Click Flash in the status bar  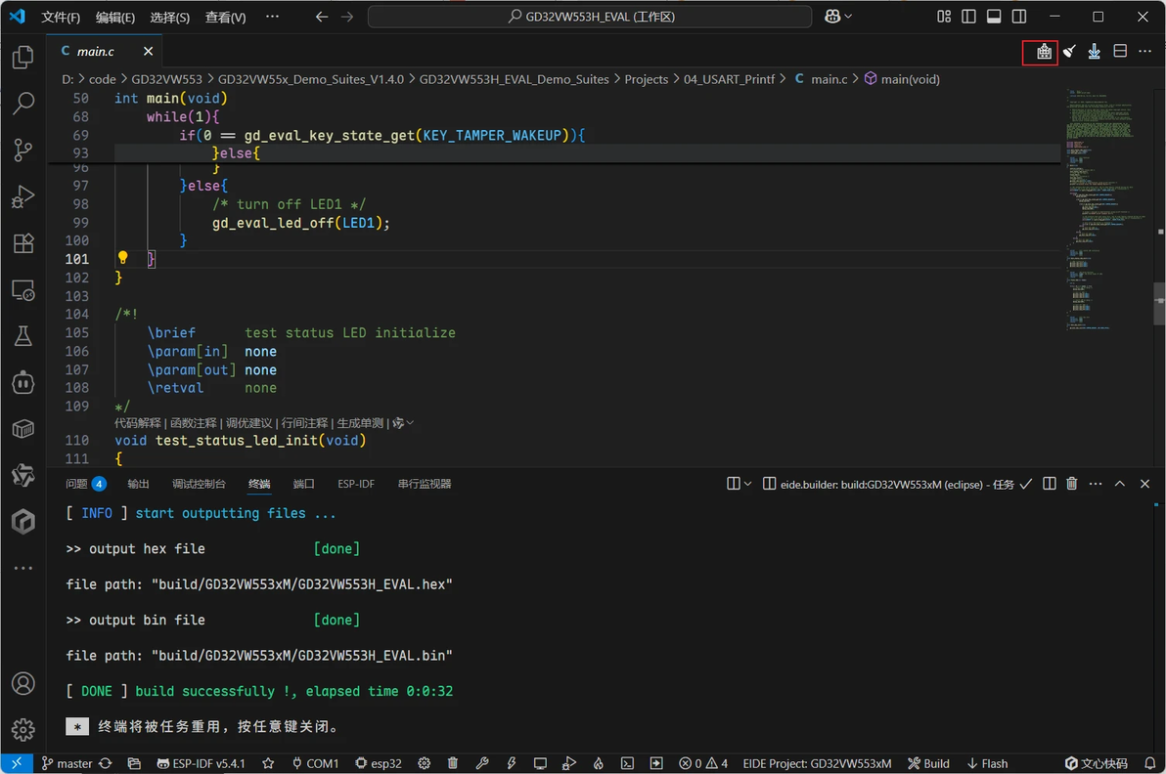(987, 763)
